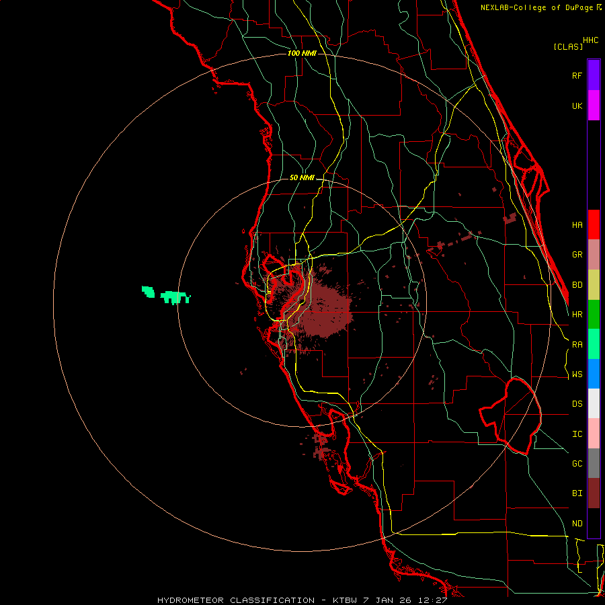Click the BI dark red legend swatch

pos(594,493)
